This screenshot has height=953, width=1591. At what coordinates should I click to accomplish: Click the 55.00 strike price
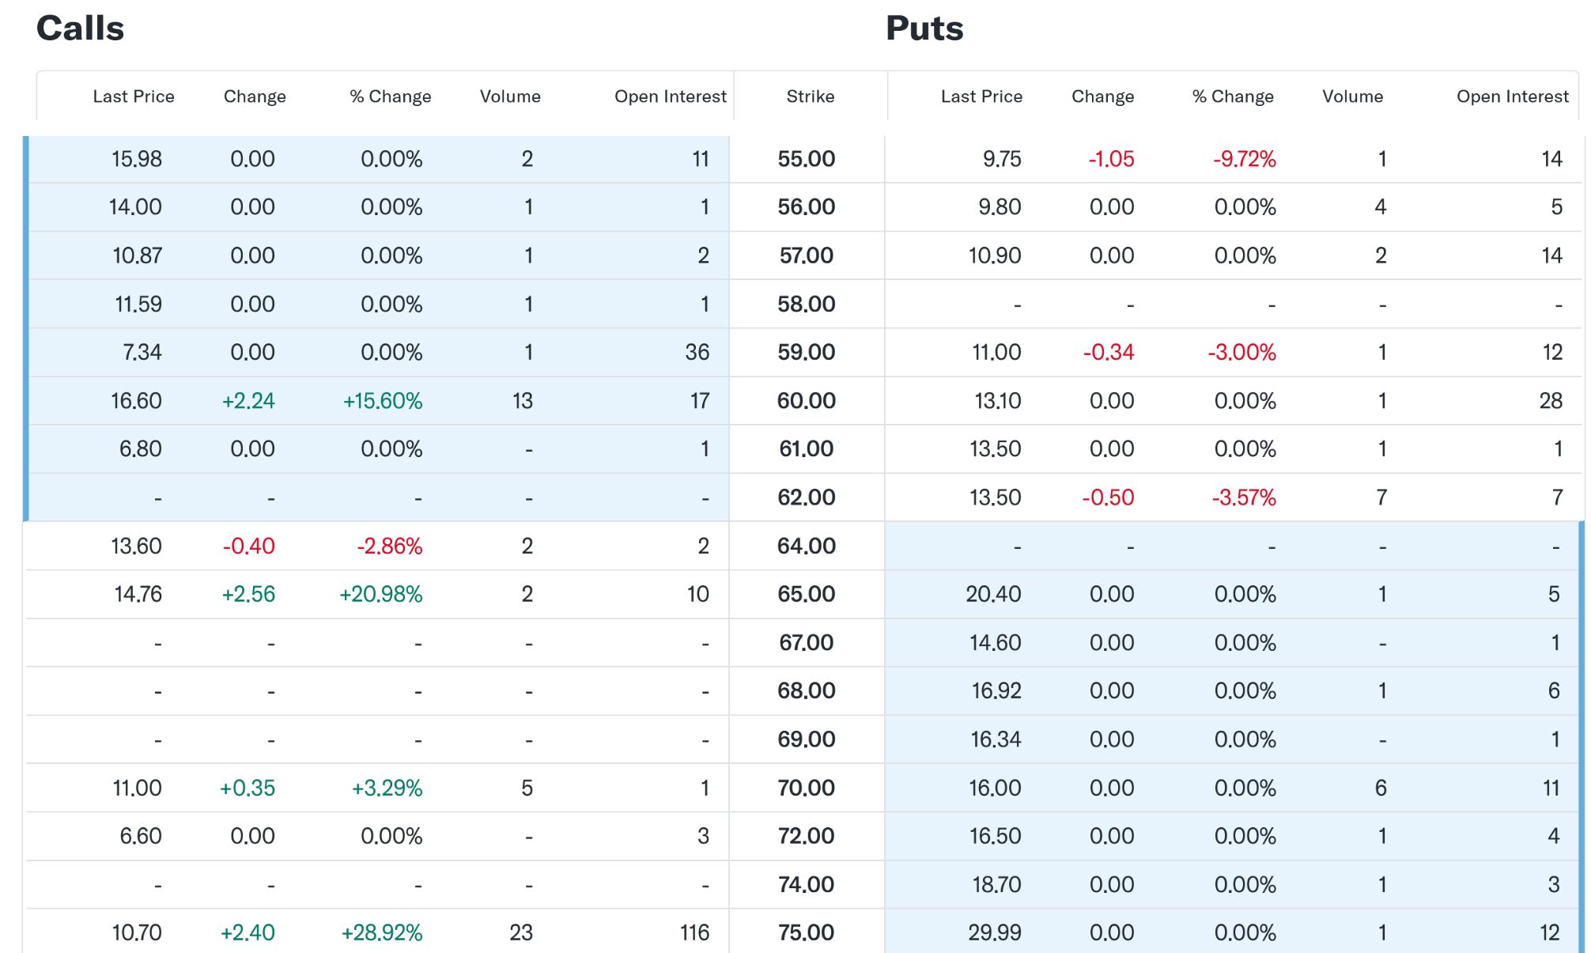coord(806,159)
